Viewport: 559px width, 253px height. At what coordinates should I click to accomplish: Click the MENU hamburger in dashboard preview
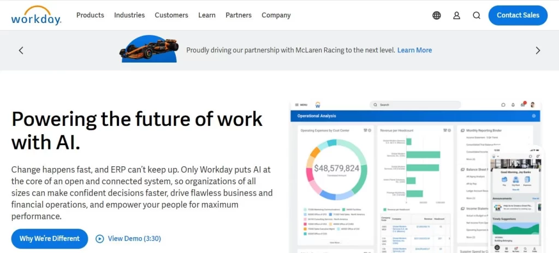pyautogui.click(x=301, y=105)
